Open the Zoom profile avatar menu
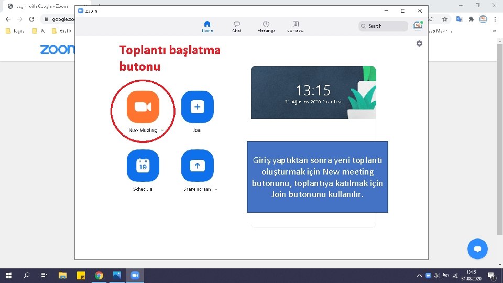503x283 pixels. tap(418, 26)
